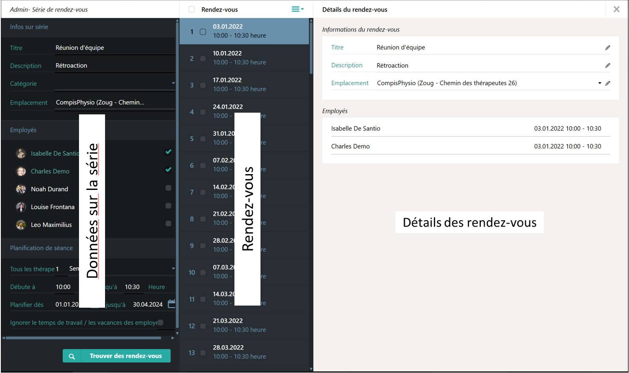This screenshot has width=629, height=373.
Task: Click Leo Maximilius's avatar icon
Action: pyautogui.click(x=21, y=225)
